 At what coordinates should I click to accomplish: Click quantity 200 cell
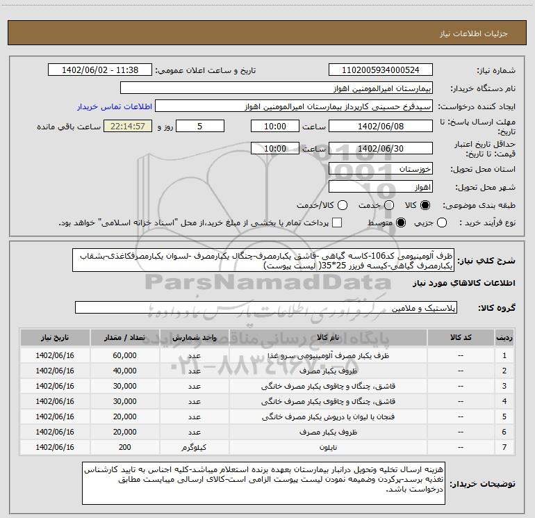coord(124,447)
